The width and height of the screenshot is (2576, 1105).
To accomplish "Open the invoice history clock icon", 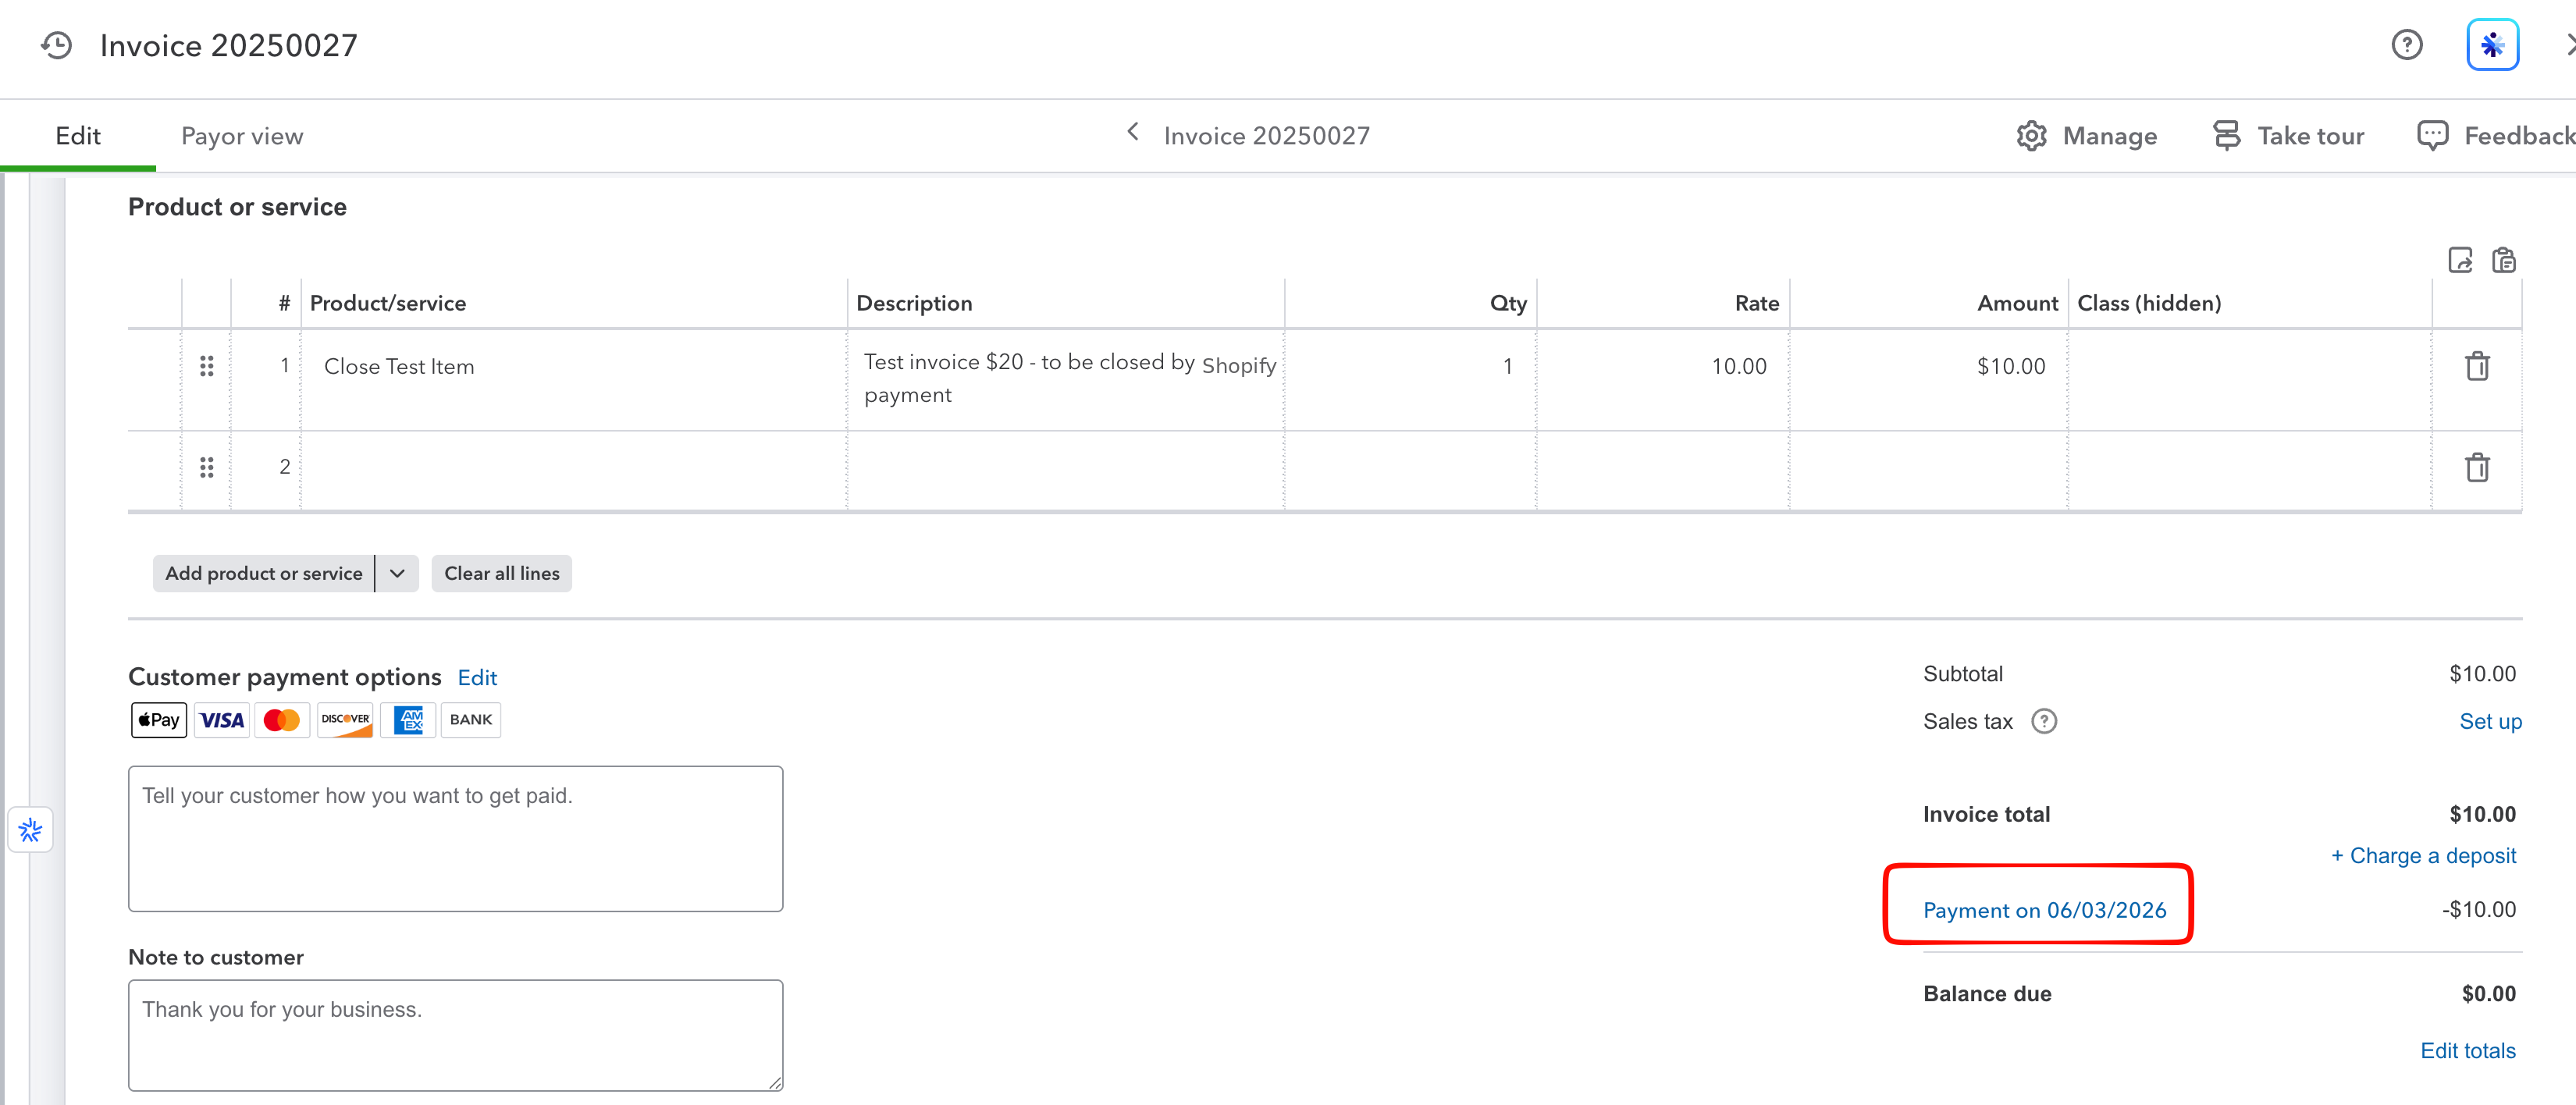I will coord(57,45).
